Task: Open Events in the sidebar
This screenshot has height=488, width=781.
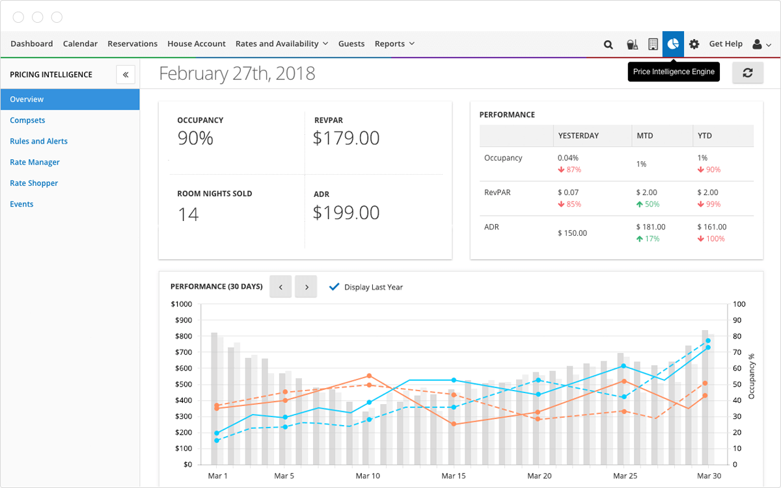Action: point(21,204)
